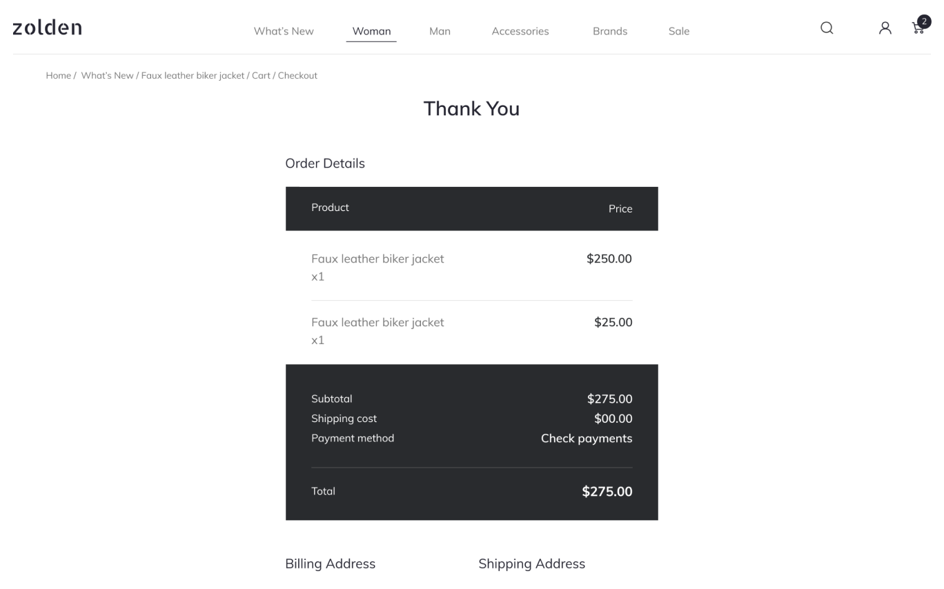
Task: Click the Check payments method text
Action: (587, 439)
